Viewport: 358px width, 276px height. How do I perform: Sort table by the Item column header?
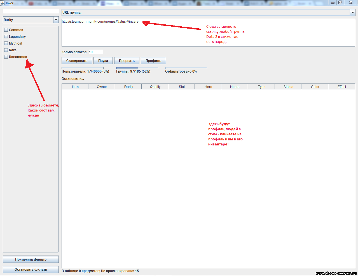click(75, 87)
